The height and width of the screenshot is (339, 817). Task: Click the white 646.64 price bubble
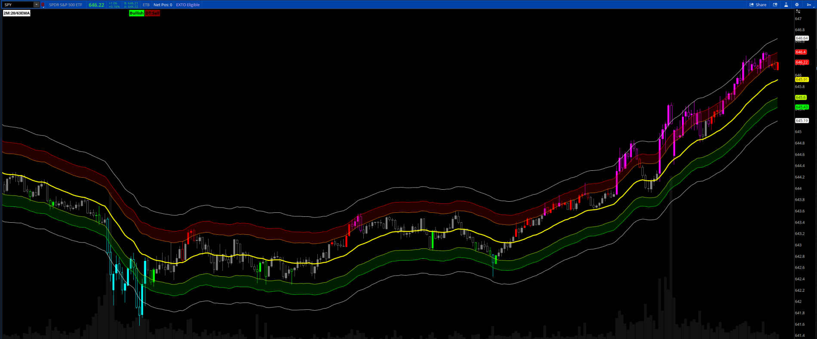coord(802,38)
